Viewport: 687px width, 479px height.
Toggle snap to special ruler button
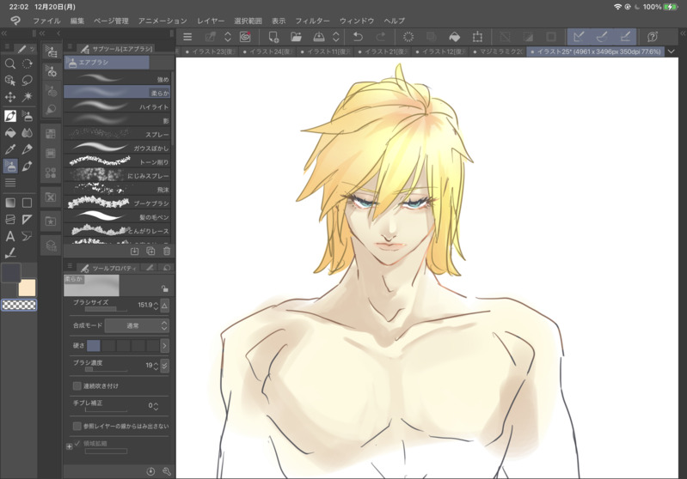coord(602,37)
